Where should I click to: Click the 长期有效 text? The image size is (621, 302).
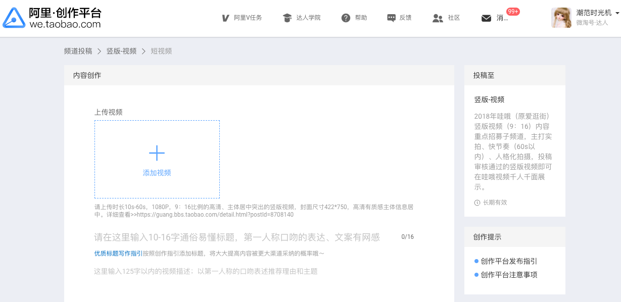pyautogui.click(x=495, y=203)
